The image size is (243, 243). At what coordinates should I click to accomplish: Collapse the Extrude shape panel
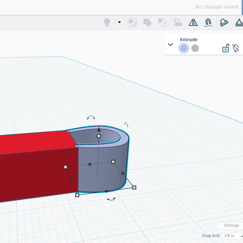click(170, 45)
